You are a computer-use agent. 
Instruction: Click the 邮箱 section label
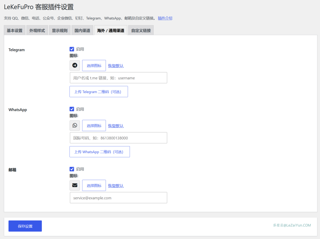(x=12, y=170)
